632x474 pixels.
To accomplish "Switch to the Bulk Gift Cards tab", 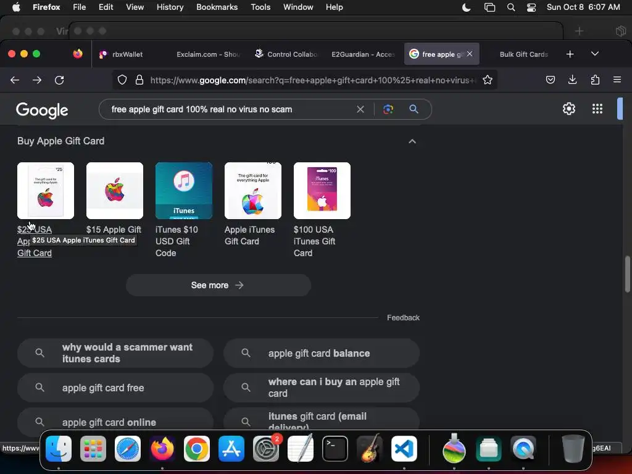I will pyautogui.click(x=523, y=54).
